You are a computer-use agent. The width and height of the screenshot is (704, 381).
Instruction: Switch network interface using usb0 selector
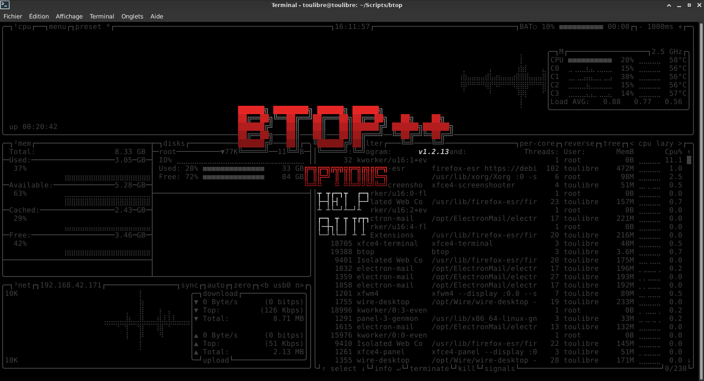click(282, 285)
